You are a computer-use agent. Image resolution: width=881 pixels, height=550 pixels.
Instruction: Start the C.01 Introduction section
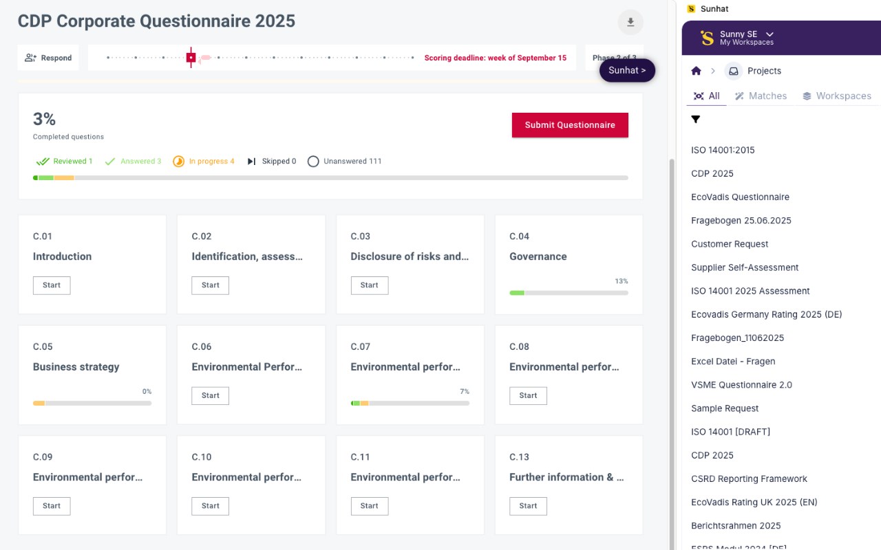coord(52,285)
